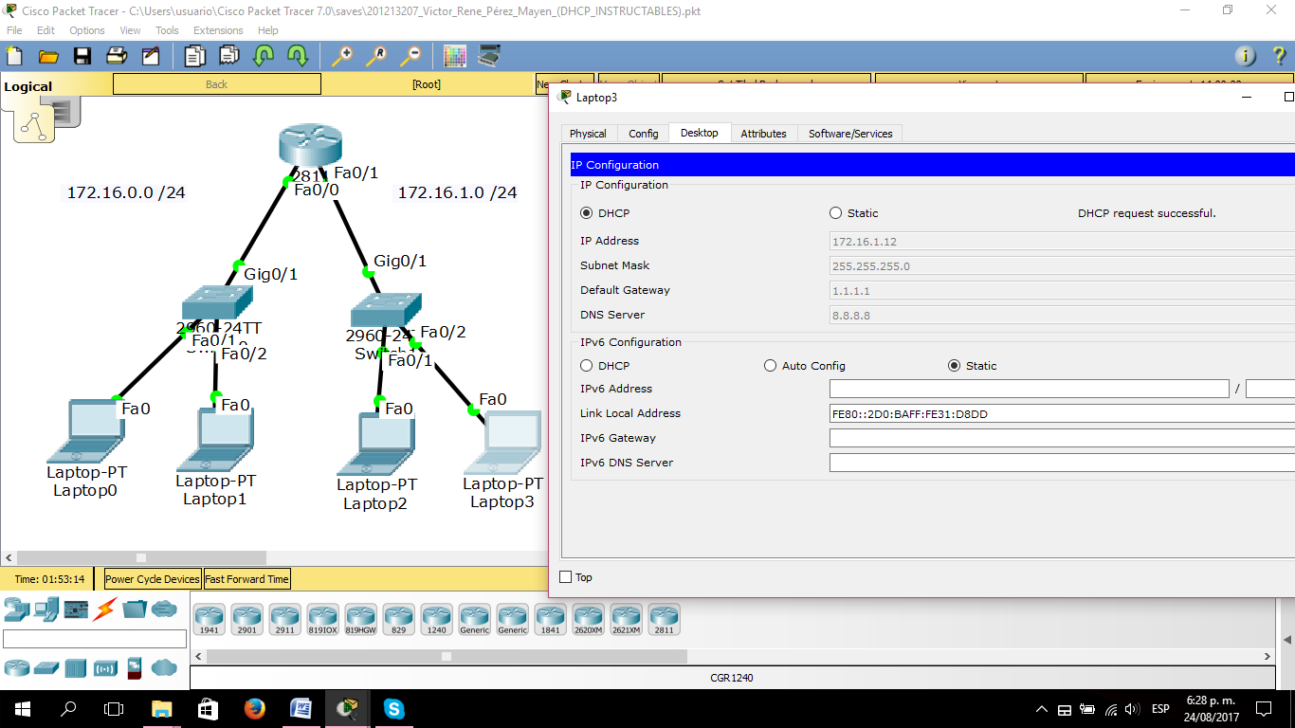The image size is (1295, 728).
Task: Click the Print icon in the toolbar
Action: coord(116,56)
